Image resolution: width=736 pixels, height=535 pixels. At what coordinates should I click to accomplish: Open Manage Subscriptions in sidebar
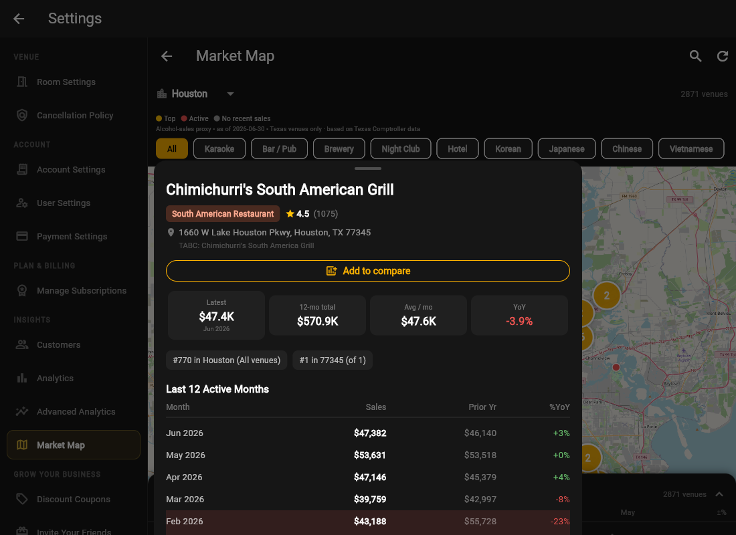tap(74, 290)
